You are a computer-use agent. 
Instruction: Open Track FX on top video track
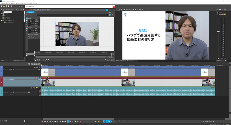(x=35, y=68)
